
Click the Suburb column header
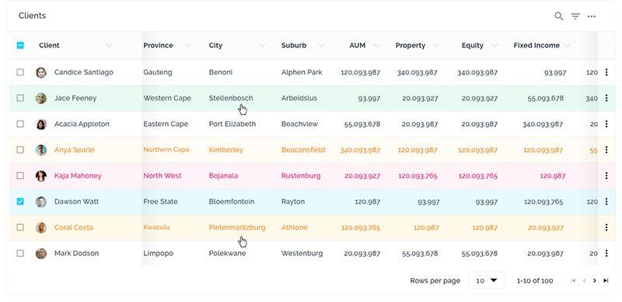294,45
